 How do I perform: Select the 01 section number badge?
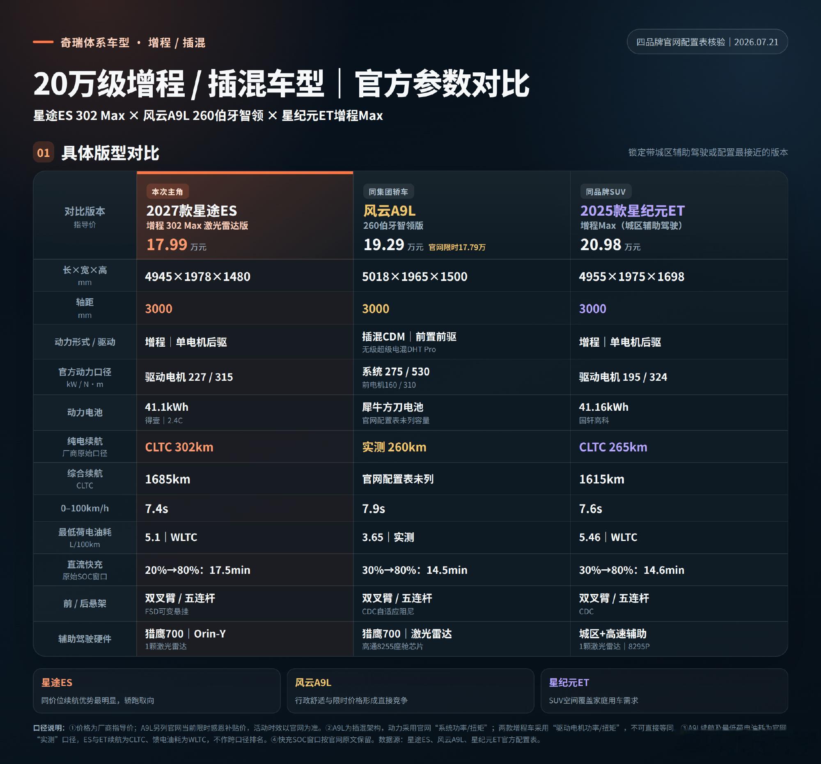coord(44,153)
